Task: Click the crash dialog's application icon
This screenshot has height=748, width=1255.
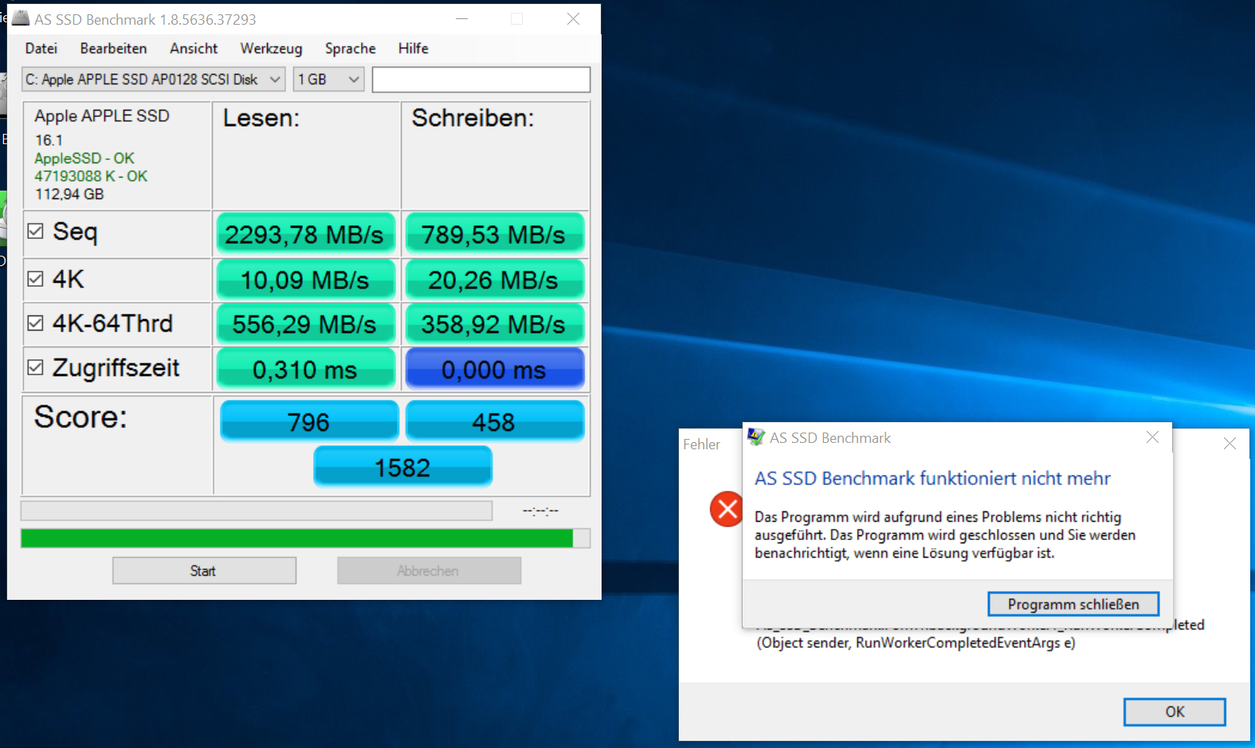Action: pyautogui.click(x=755, y=437)
